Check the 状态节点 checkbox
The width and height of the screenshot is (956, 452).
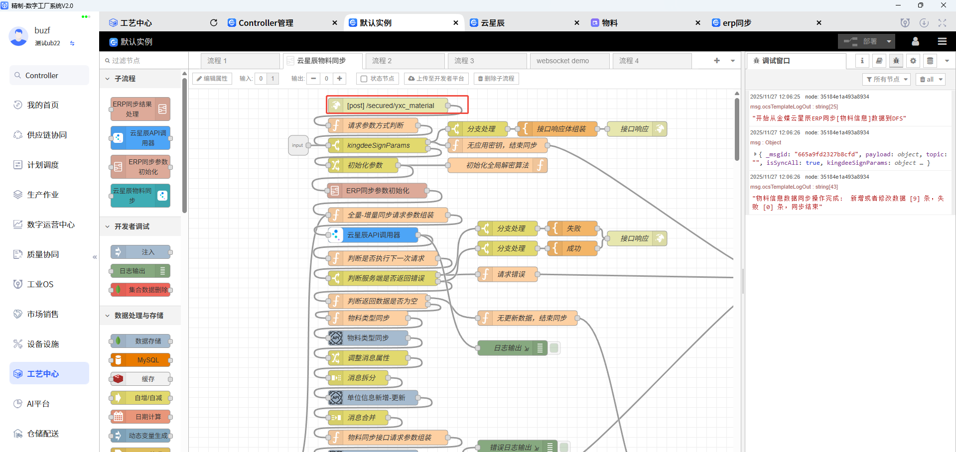(x=363, y=78)
